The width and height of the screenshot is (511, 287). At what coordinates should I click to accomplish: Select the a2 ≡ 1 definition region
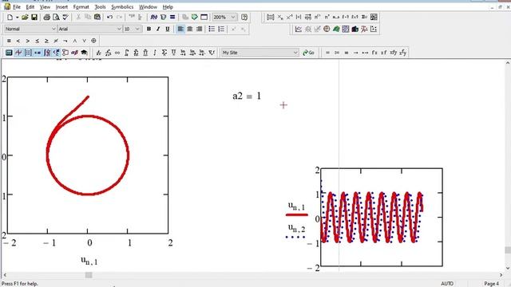point(247,96)
